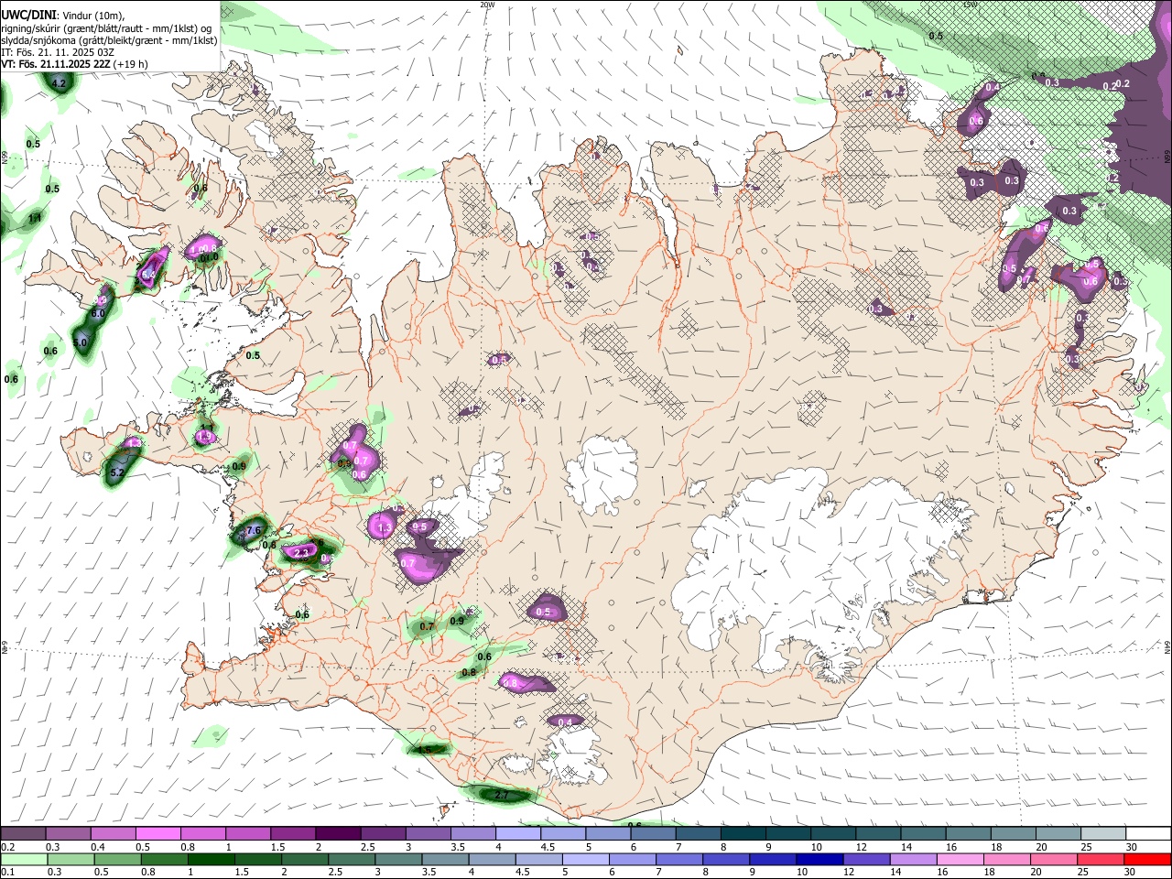Pick the darkest purple swatch at snow scale 2
The width and height of the screenshot is (1172, 879).
pyautogui.click(x=338, y=833)
